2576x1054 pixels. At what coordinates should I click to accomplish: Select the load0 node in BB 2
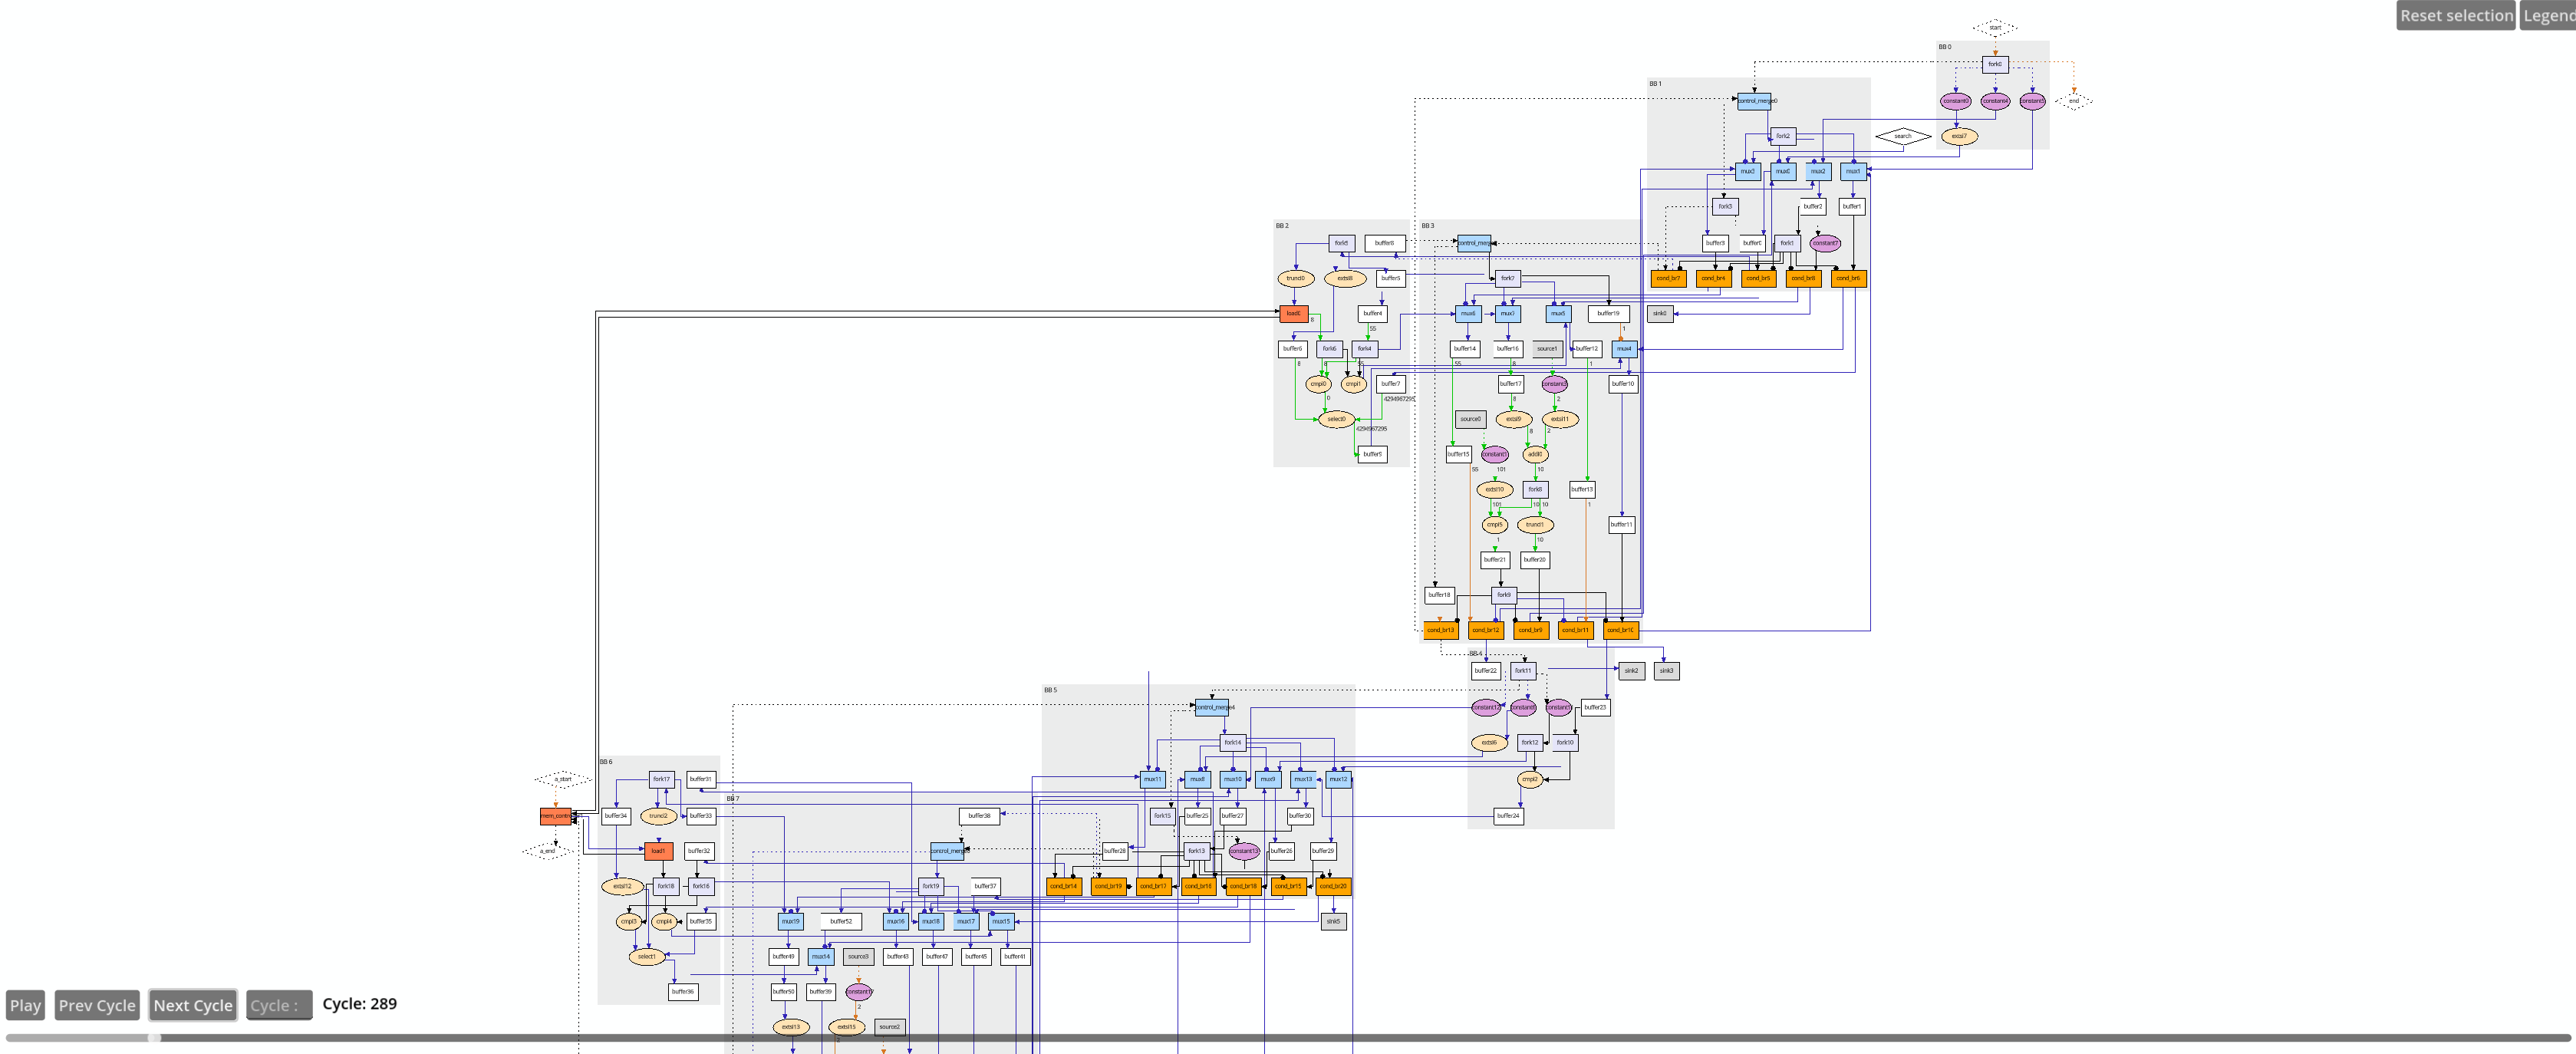coord(1293,313)
